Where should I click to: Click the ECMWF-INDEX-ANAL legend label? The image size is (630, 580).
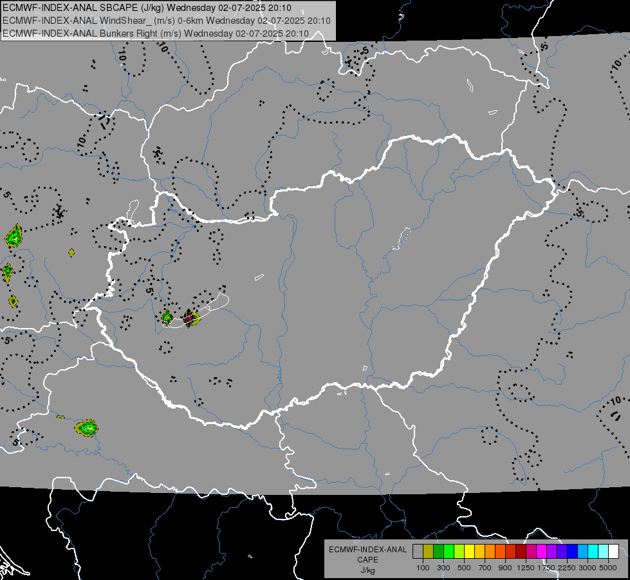[x=367, y=550]
